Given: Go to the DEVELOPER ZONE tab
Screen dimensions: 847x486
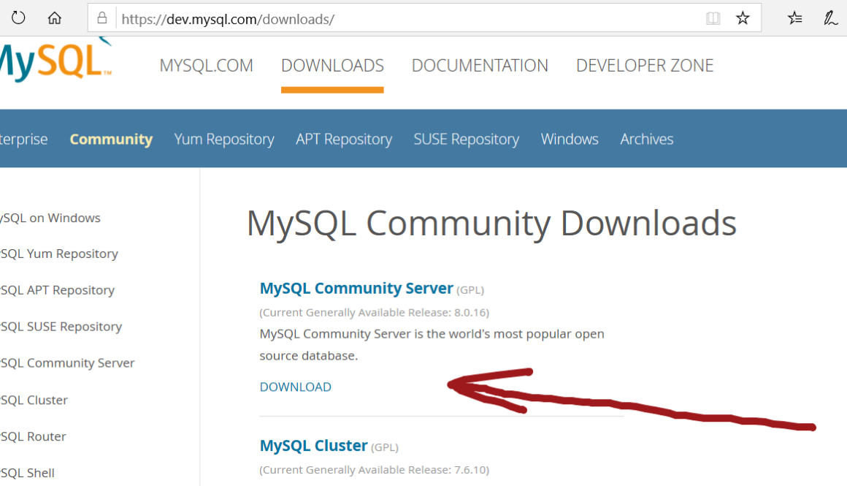Looking at the screenshot, I should [x=645, y=66].
